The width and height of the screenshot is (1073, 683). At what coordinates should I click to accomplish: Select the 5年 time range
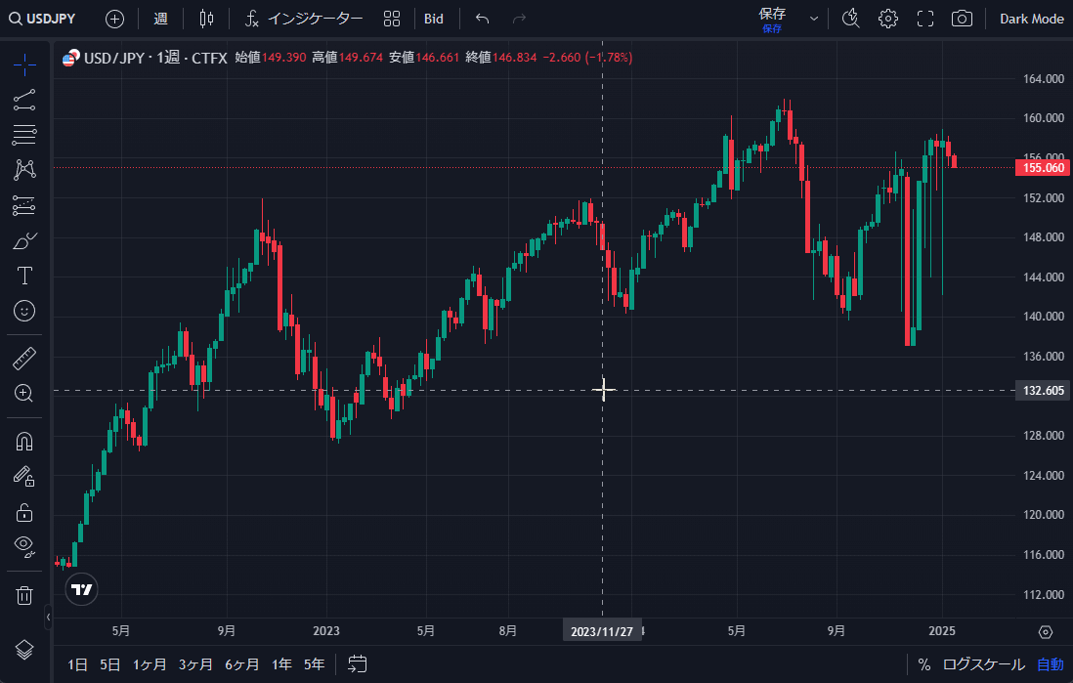(314, 664)
